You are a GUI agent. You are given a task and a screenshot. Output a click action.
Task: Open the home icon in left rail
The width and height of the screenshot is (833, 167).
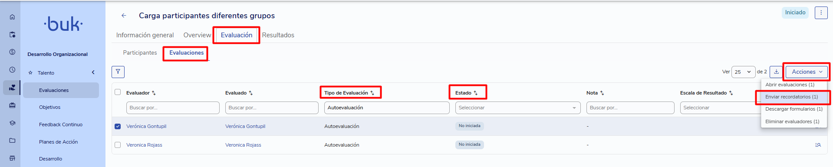click(12, 17)
